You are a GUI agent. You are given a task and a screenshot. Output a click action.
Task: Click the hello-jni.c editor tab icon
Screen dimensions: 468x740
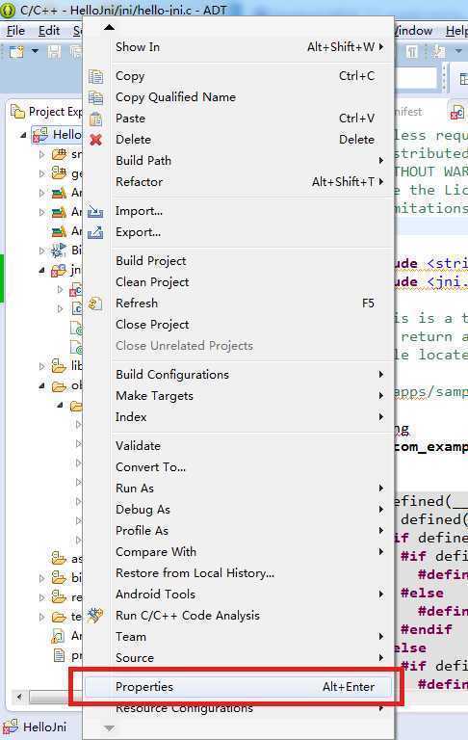click(x=457, y=113)
